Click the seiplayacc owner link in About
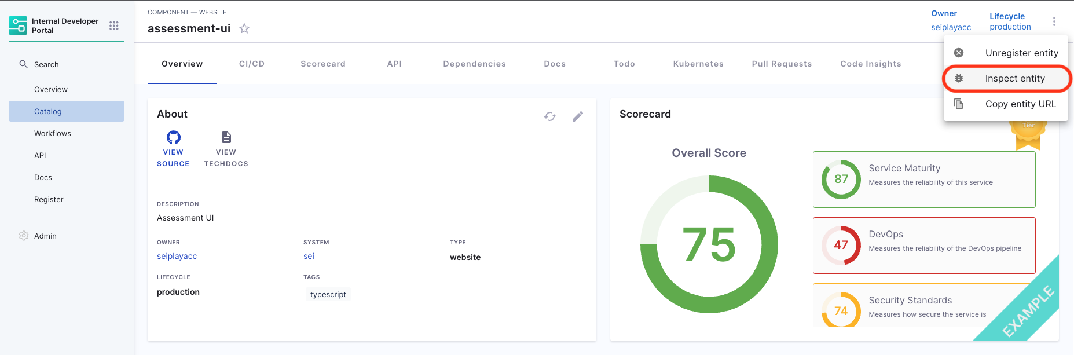The image size is (1074, 355). pyautogui.click(x=177, y=256)
